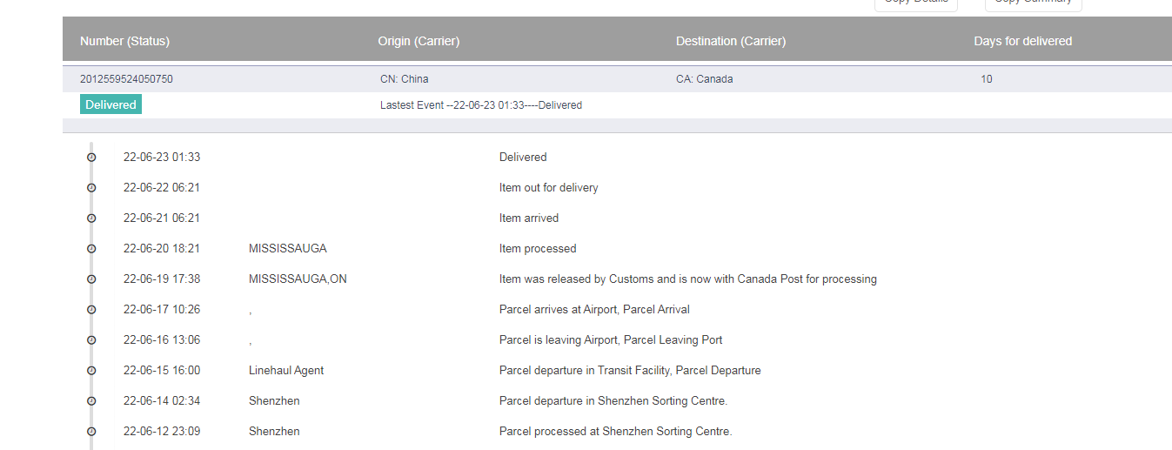
Task: Click the Lastest Event summary text
Action: coord(480,105)
